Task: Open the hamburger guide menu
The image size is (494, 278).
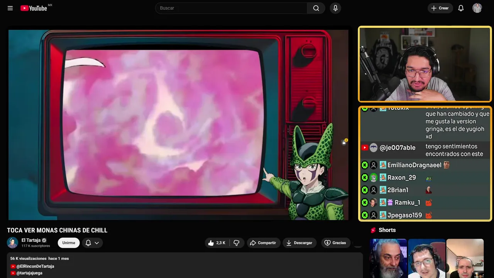Action: (10, 8)
